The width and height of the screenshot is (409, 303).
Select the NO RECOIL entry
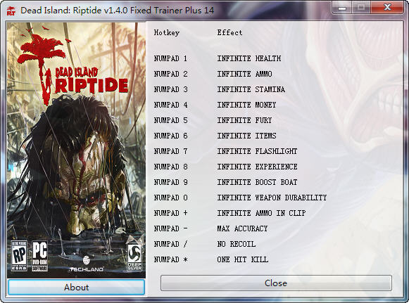pos(237,244)
